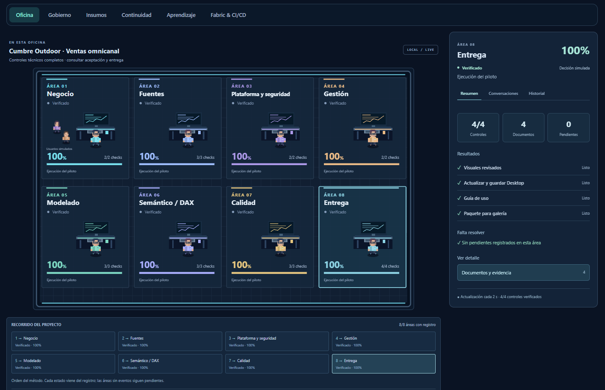The height and width of the screenshot is (390, 605).
Task: Select step 1 Negocio in Recorrido del proyecto
Action: pos(63,341)
